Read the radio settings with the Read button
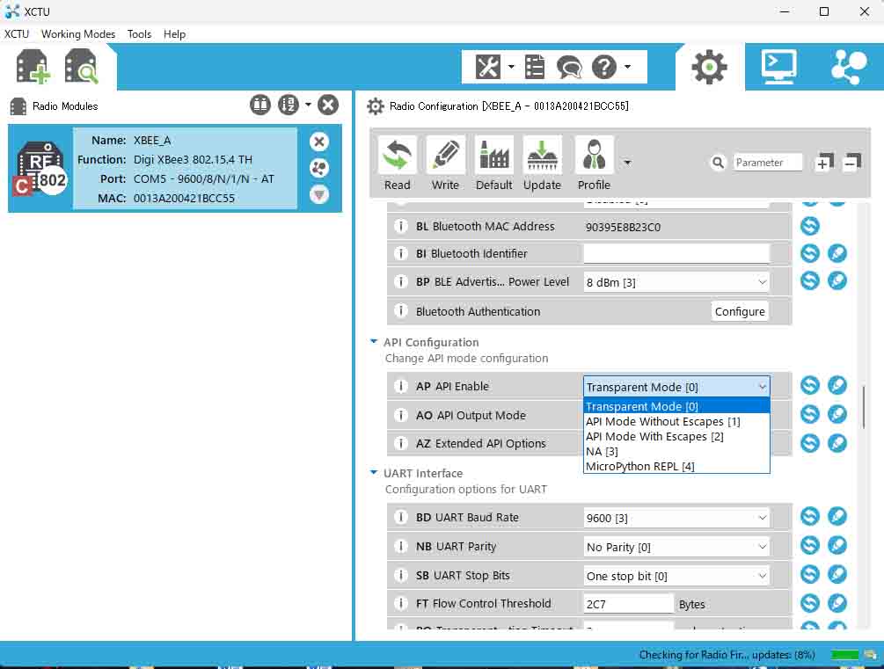 click(398, 164)
